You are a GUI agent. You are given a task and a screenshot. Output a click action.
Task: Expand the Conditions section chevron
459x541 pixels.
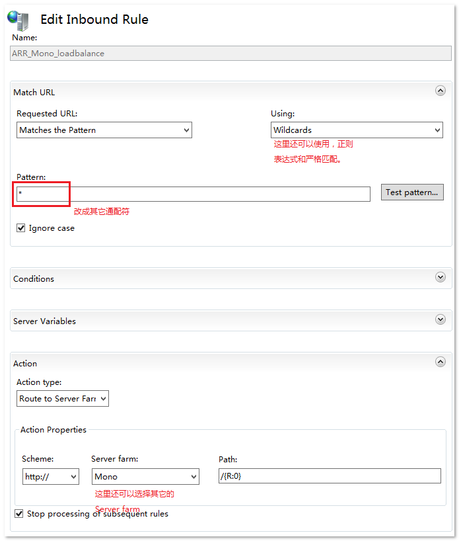point(441,278)
